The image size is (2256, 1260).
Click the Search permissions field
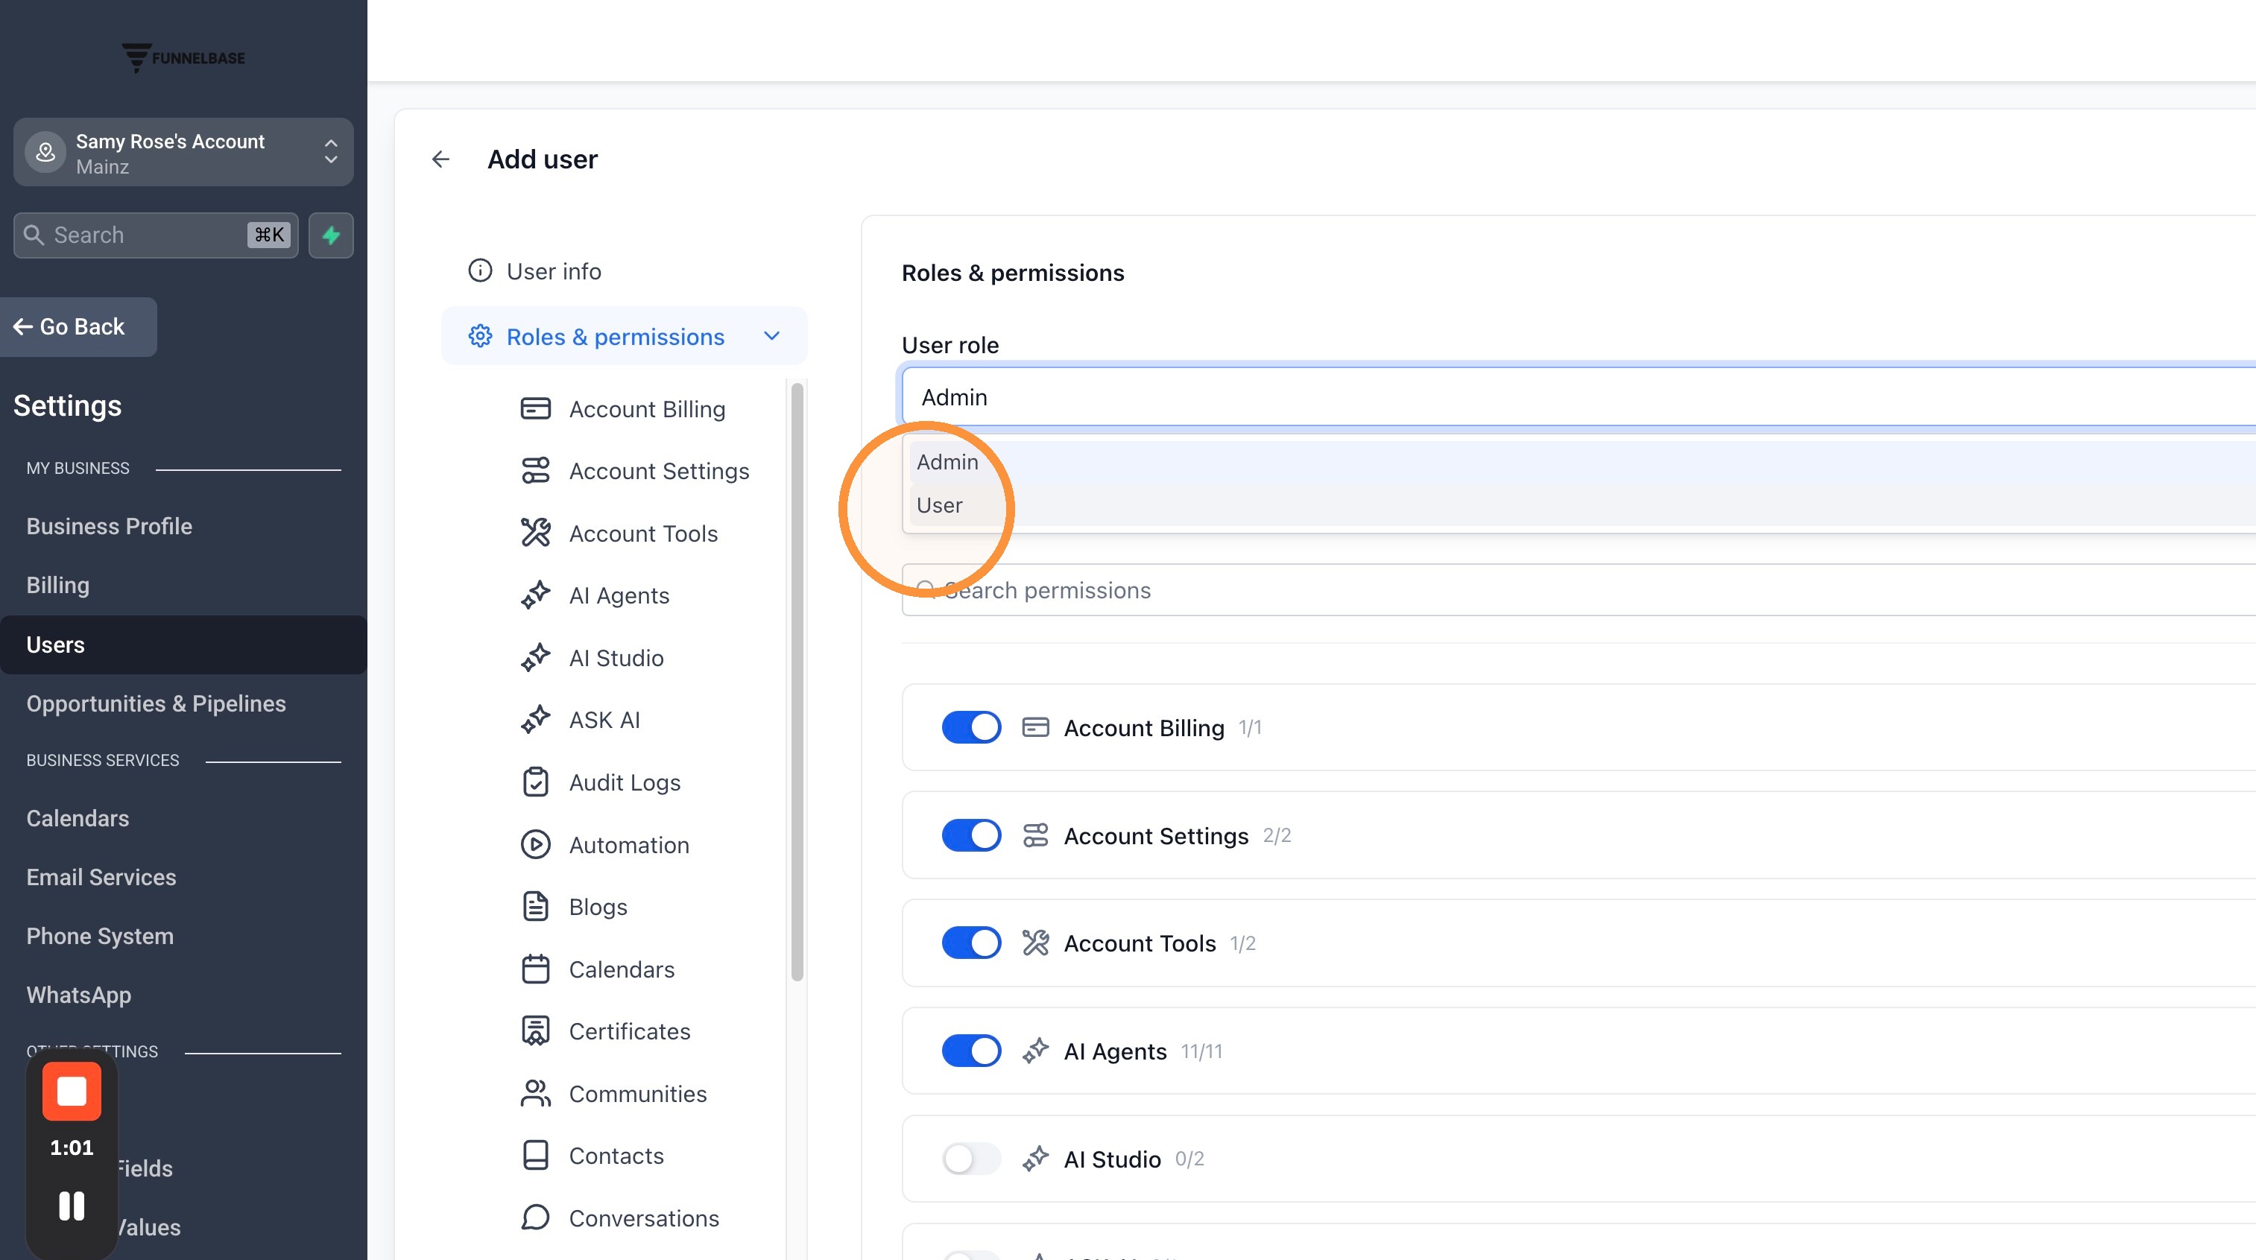1579,590
